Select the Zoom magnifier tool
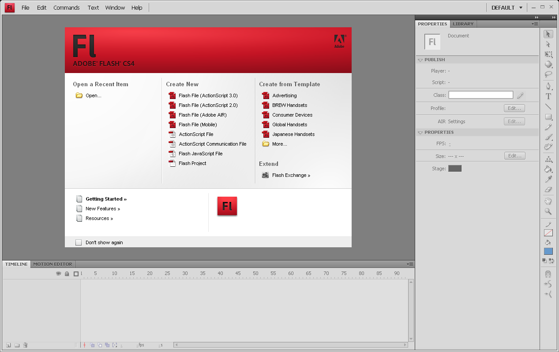This screenshot has width=559, height=352. click(548, 212)
